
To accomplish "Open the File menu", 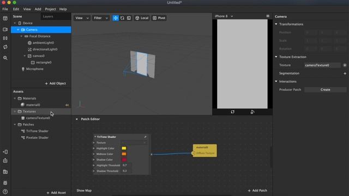I will 5,9.
